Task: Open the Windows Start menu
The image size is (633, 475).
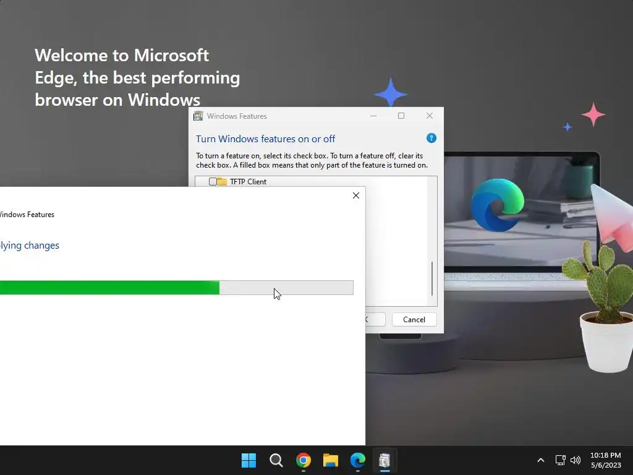Action: pyautogui.click(x=249, y=460)
